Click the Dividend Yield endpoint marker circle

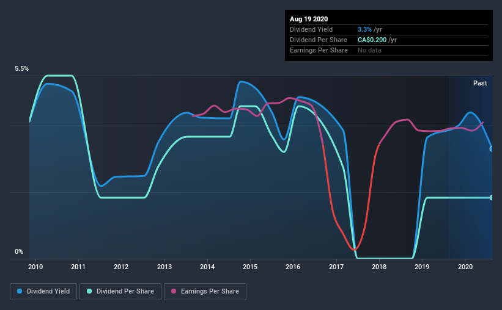pyautogui.click(x=491, y=149)
